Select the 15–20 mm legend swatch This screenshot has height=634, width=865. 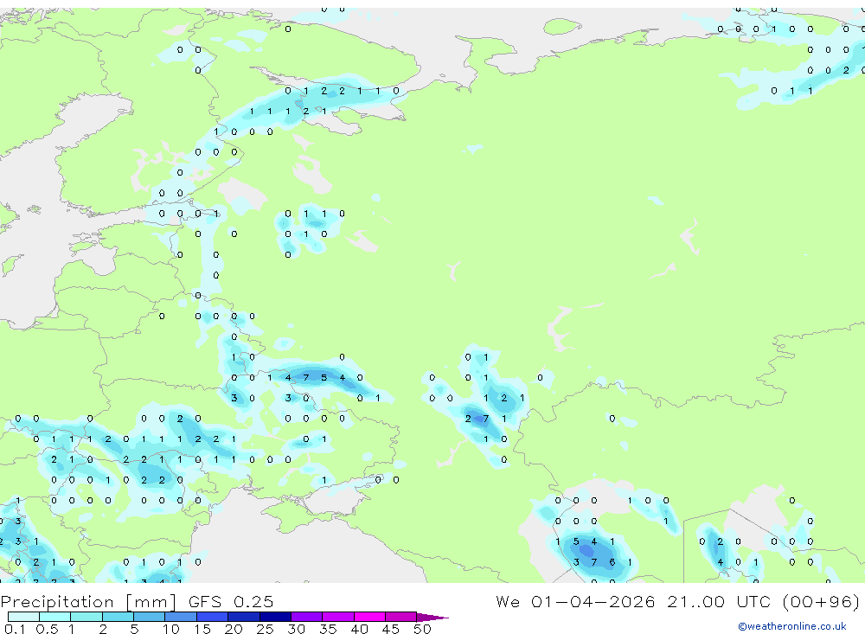point(213,617)
